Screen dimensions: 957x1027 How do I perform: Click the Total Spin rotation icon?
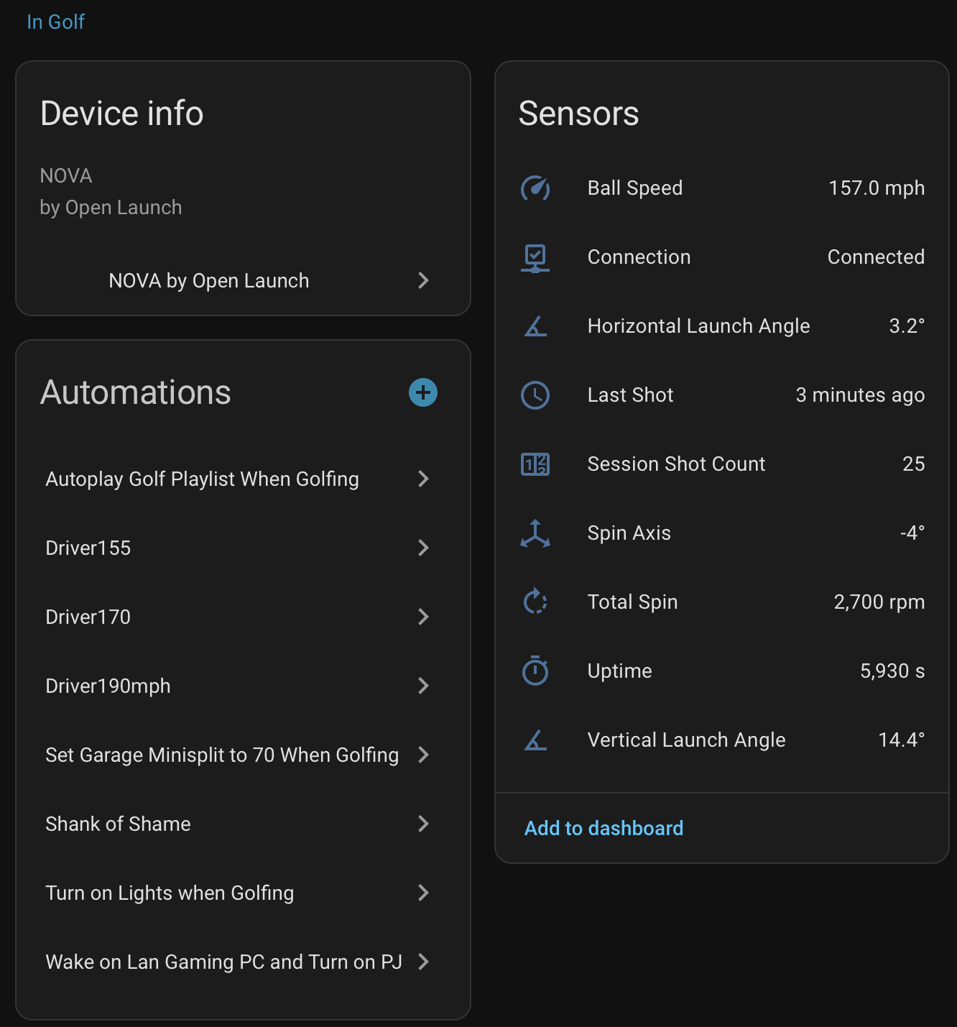coord(535,602)
